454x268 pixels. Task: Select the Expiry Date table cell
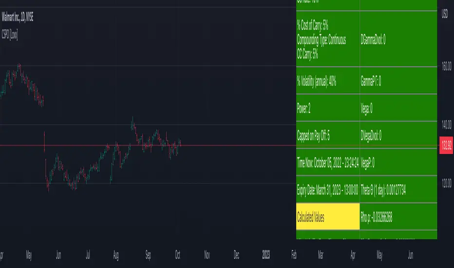328,189
